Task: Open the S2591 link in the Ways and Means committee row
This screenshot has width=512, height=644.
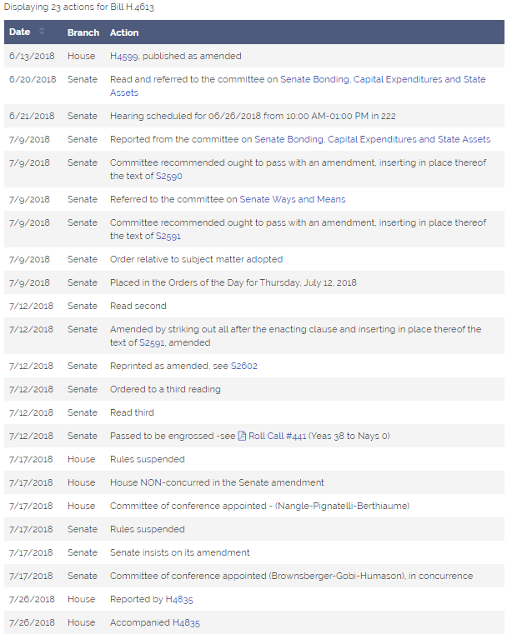Action: pyautogui.click(x=168, y=236)
